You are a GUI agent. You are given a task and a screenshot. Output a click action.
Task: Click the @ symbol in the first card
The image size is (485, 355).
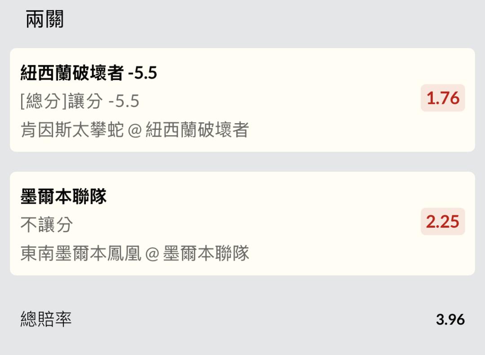point(134,130)
